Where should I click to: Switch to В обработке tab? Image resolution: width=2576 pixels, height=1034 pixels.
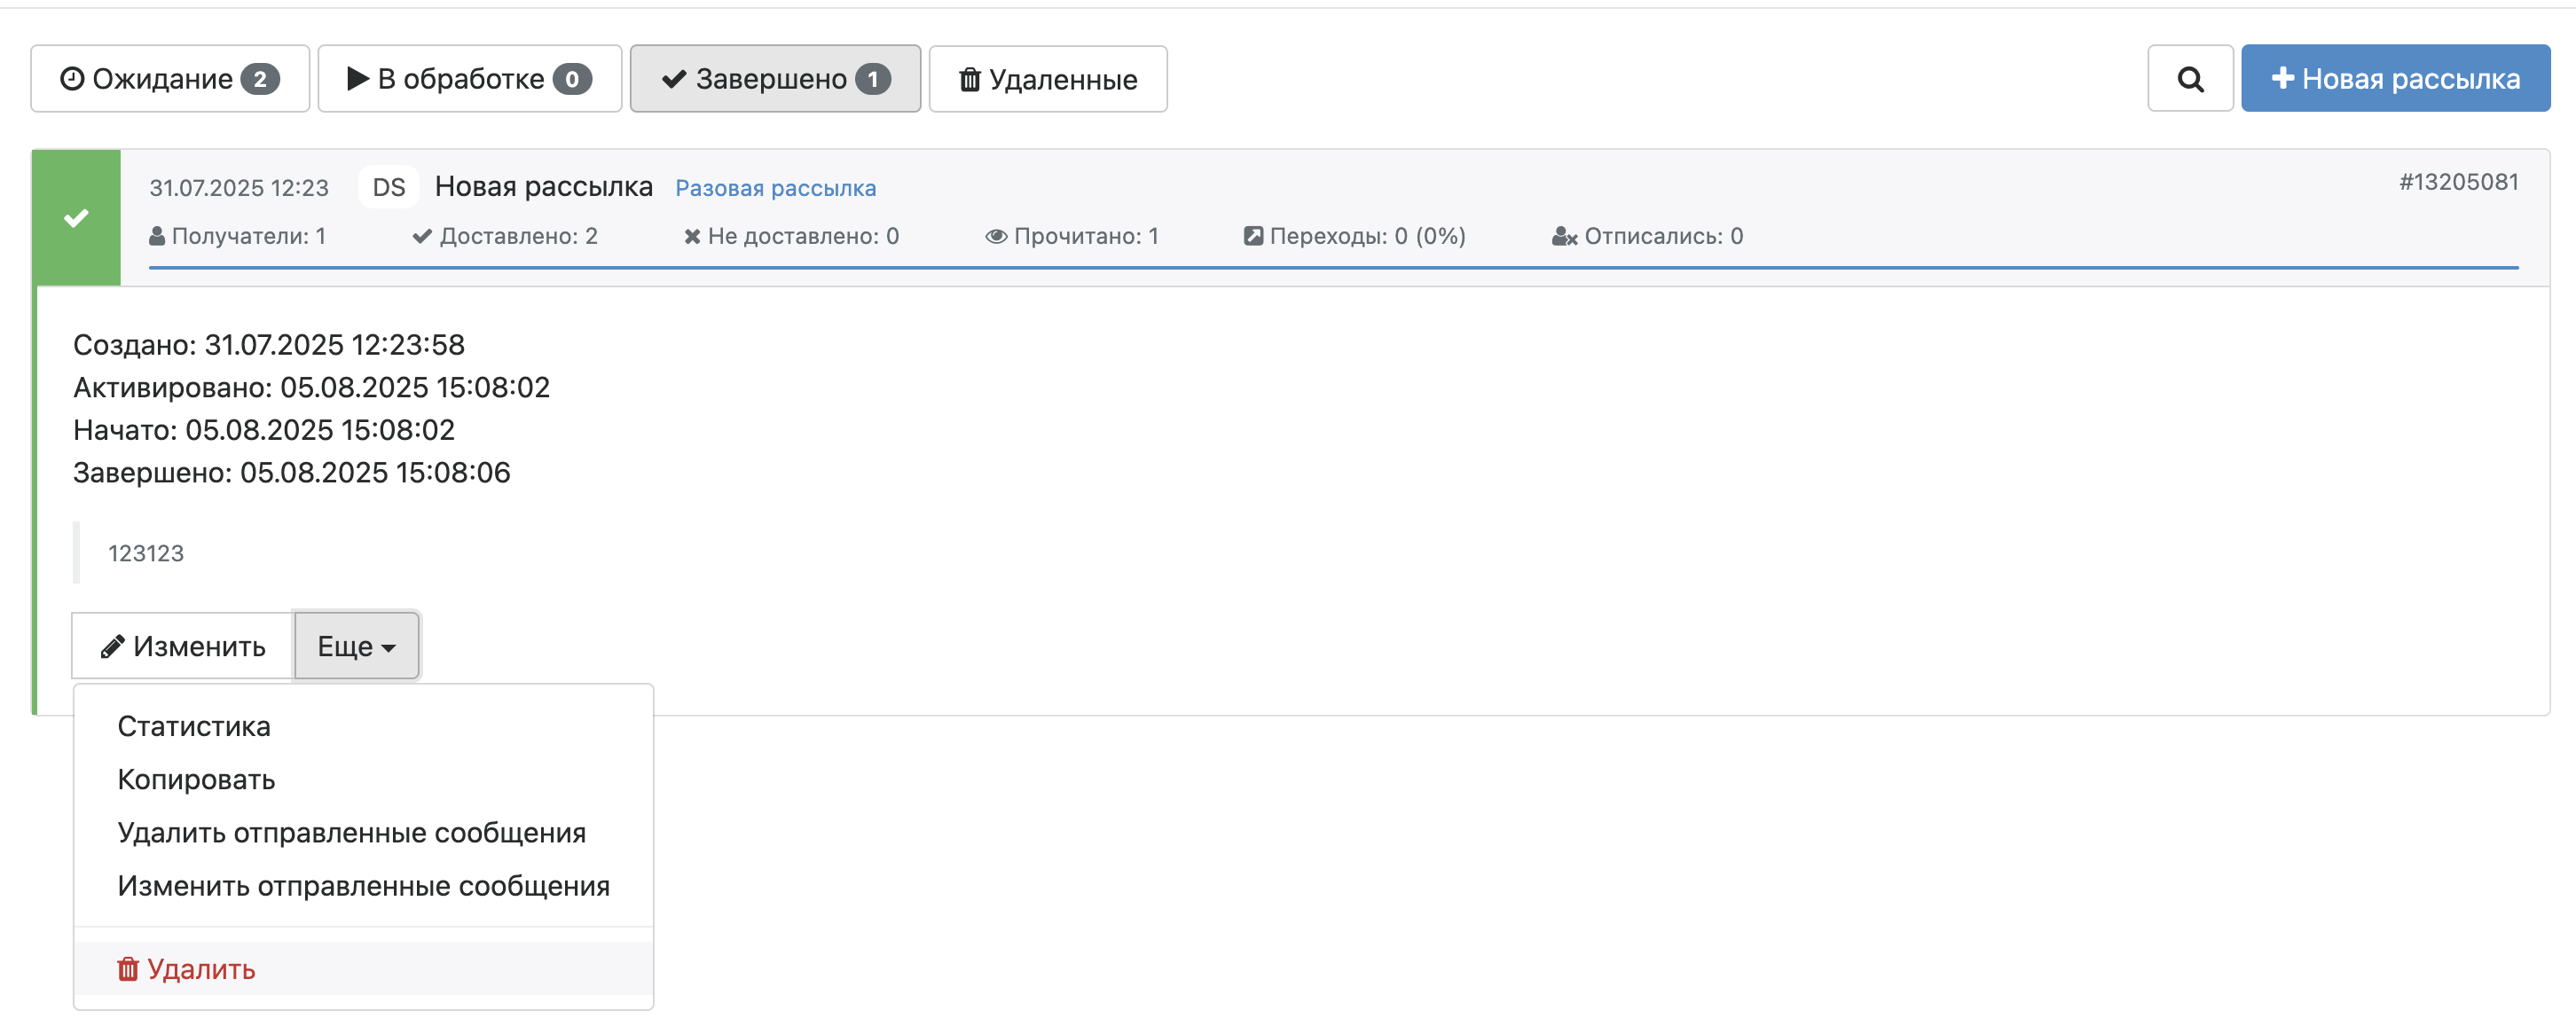469,79
